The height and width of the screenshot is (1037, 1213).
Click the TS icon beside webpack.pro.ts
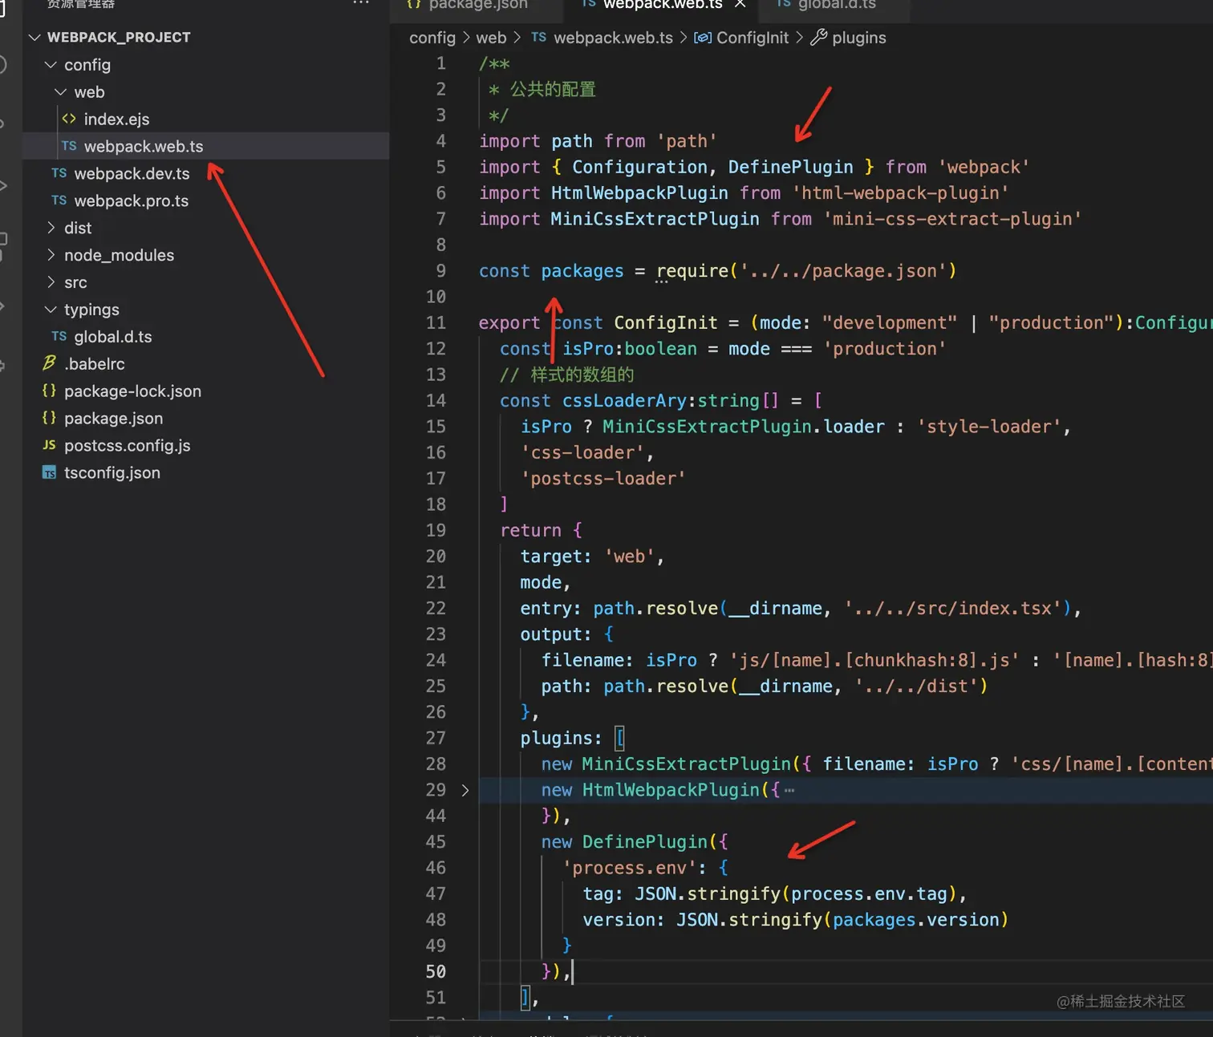tap(59, 201)
